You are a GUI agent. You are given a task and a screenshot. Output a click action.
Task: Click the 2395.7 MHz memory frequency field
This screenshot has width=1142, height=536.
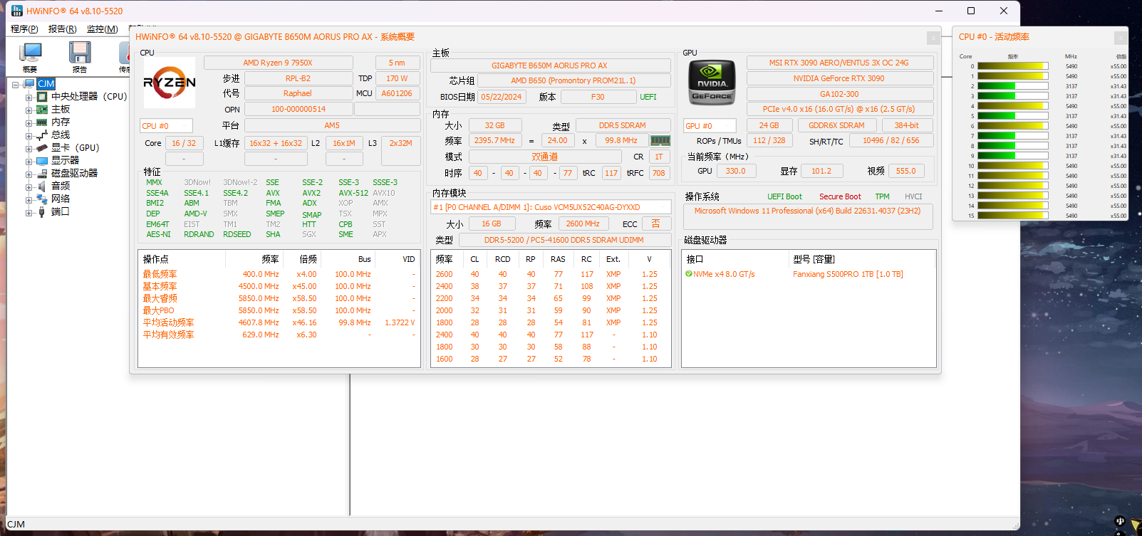tap(494, 141)
